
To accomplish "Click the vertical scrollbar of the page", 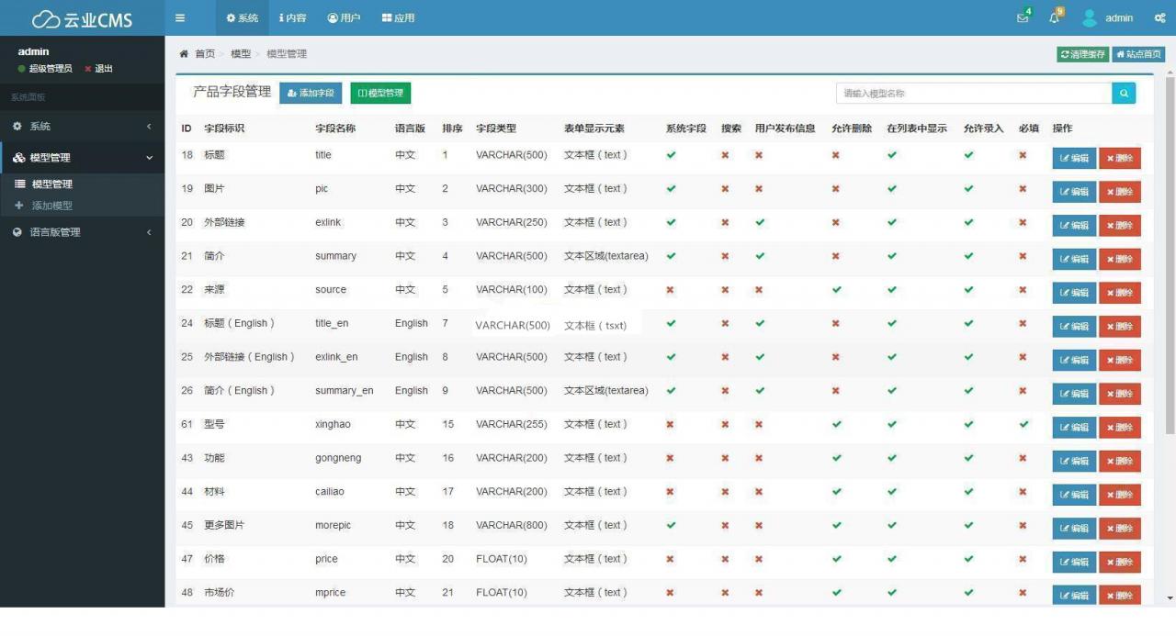I will [x=1170, y=248].
